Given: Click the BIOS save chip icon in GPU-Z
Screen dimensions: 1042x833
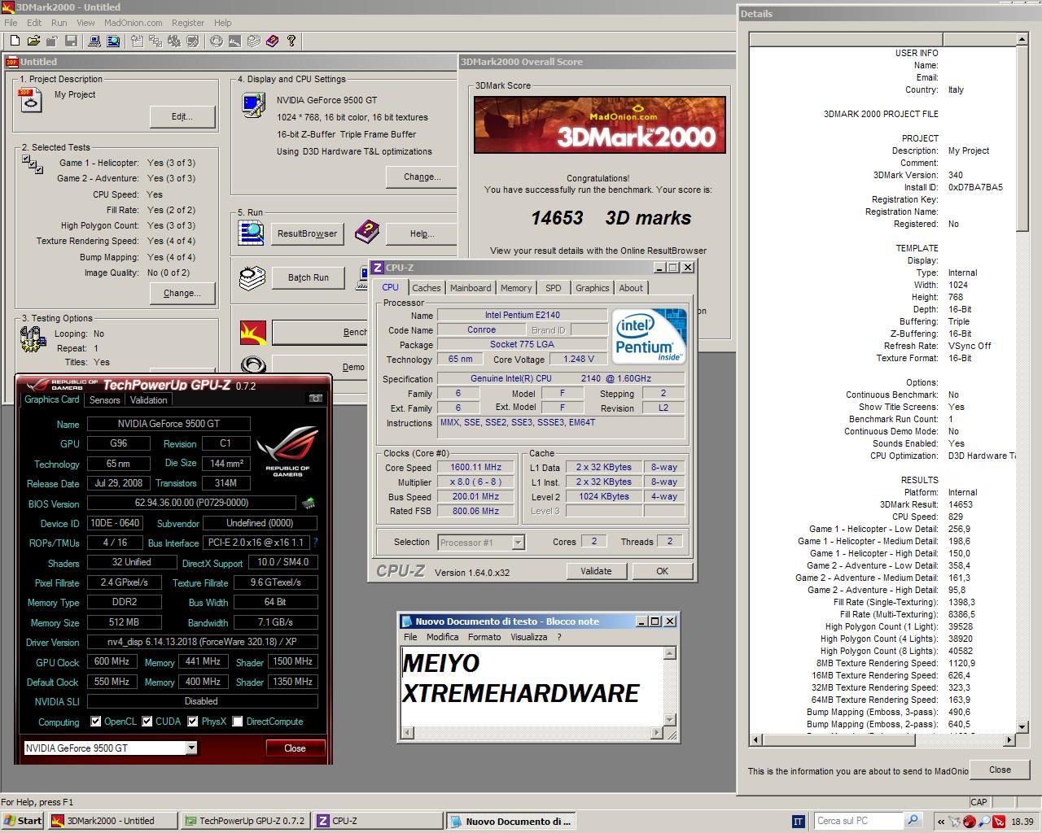Looking at the screenshot, I should (x=309, y=503).
